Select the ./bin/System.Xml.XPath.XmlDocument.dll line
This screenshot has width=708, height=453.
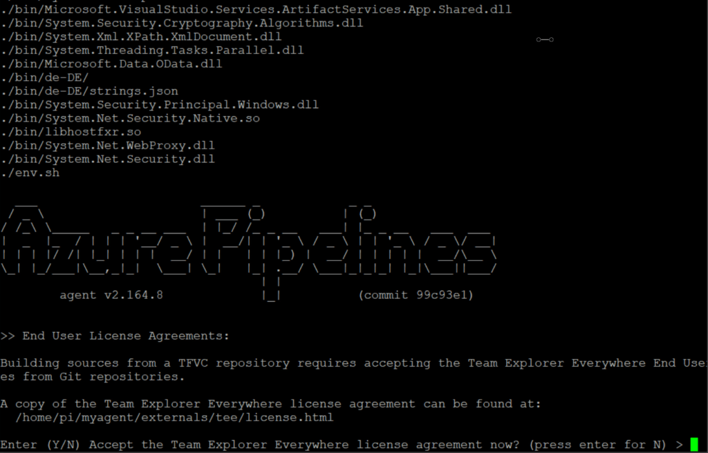click(x=141, y=37)
